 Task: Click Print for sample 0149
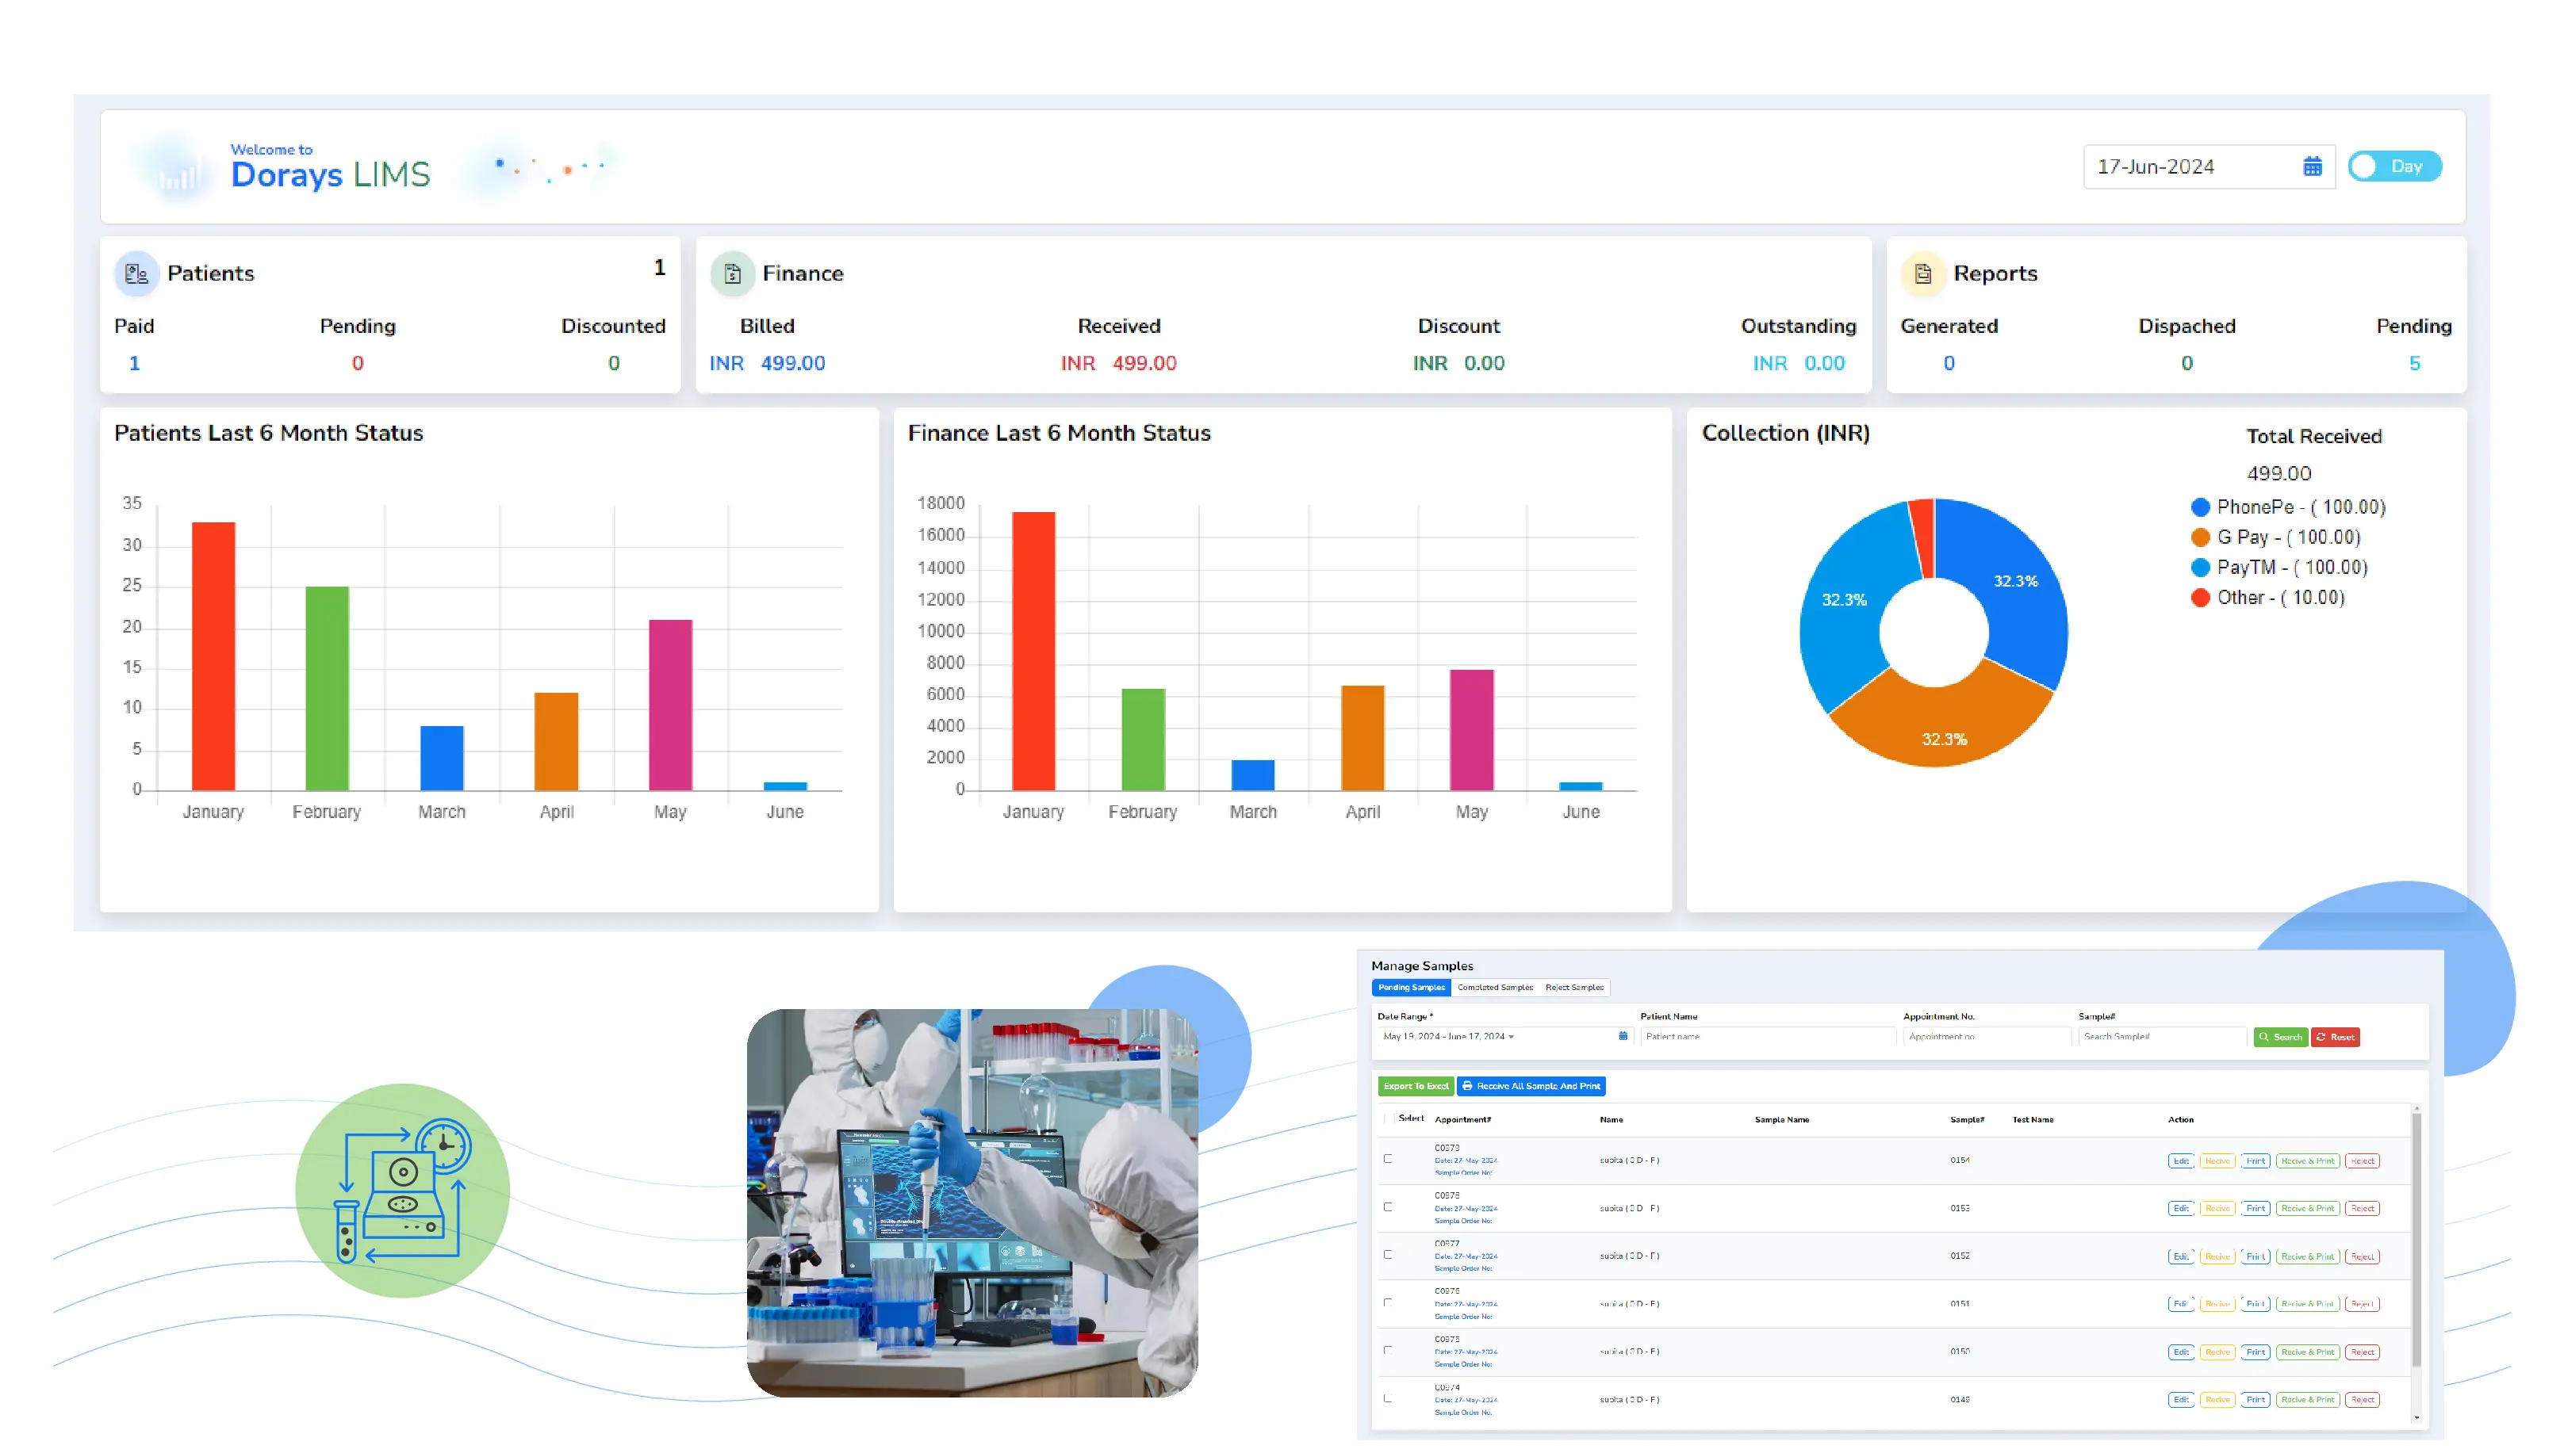coord(2255,1400)
